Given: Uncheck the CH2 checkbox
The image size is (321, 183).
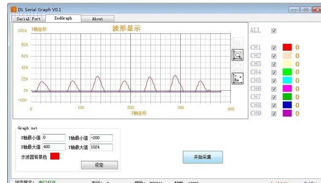Looking at the screenshot, I should [x=274, y=56].
